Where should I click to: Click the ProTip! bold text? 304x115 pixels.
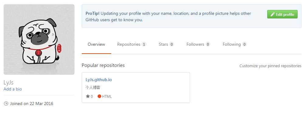pyautogui.click(x=92, y=14)
